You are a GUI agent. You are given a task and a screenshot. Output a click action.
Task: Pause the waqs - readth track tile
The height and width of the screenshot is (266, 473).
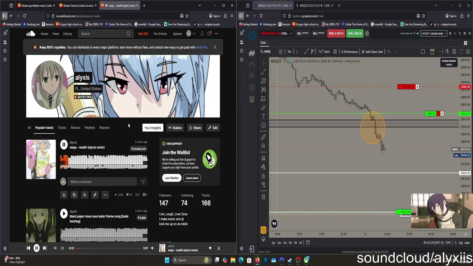64,144
